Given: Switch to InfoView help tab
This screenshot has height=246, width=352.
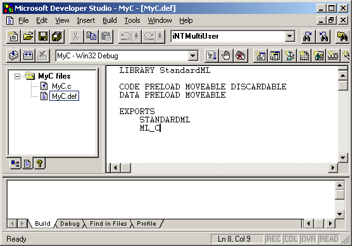Looking at the screenshot, I should [39, 163].
